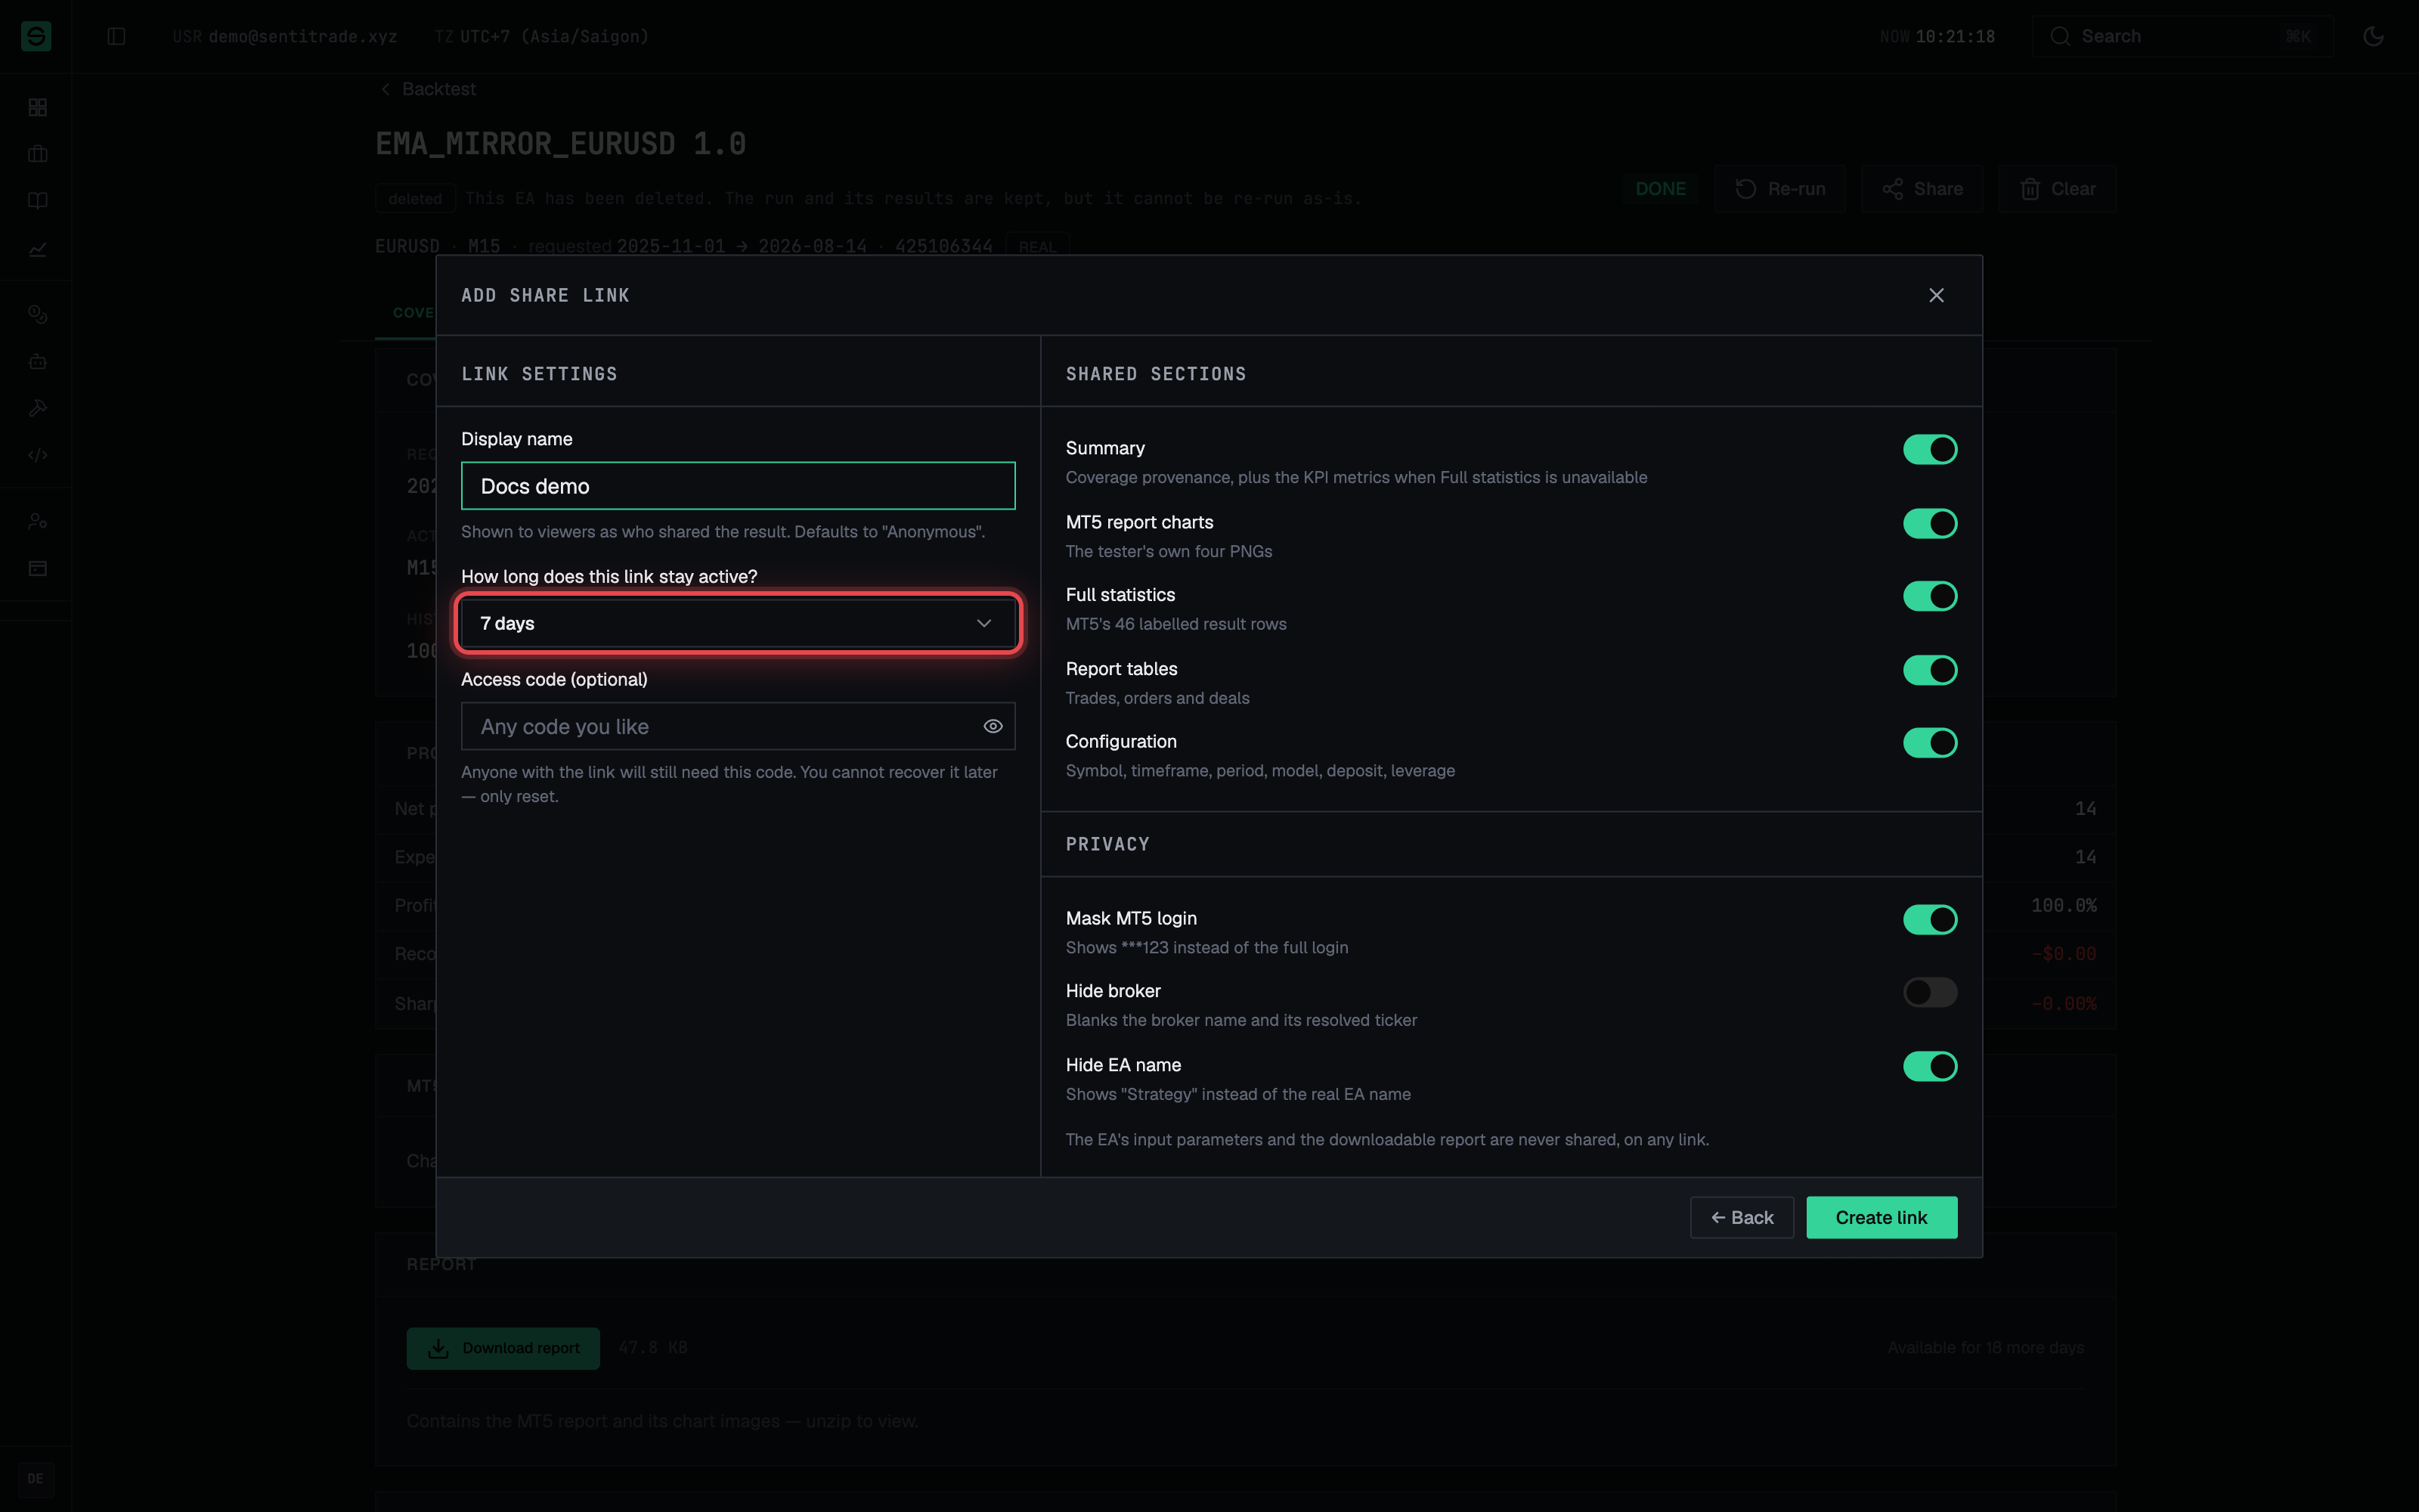Screen dimensions: 2419x1512
Task: Click the text 'MT5's 46 labelled result rows'
Action: click(1175, 624)
